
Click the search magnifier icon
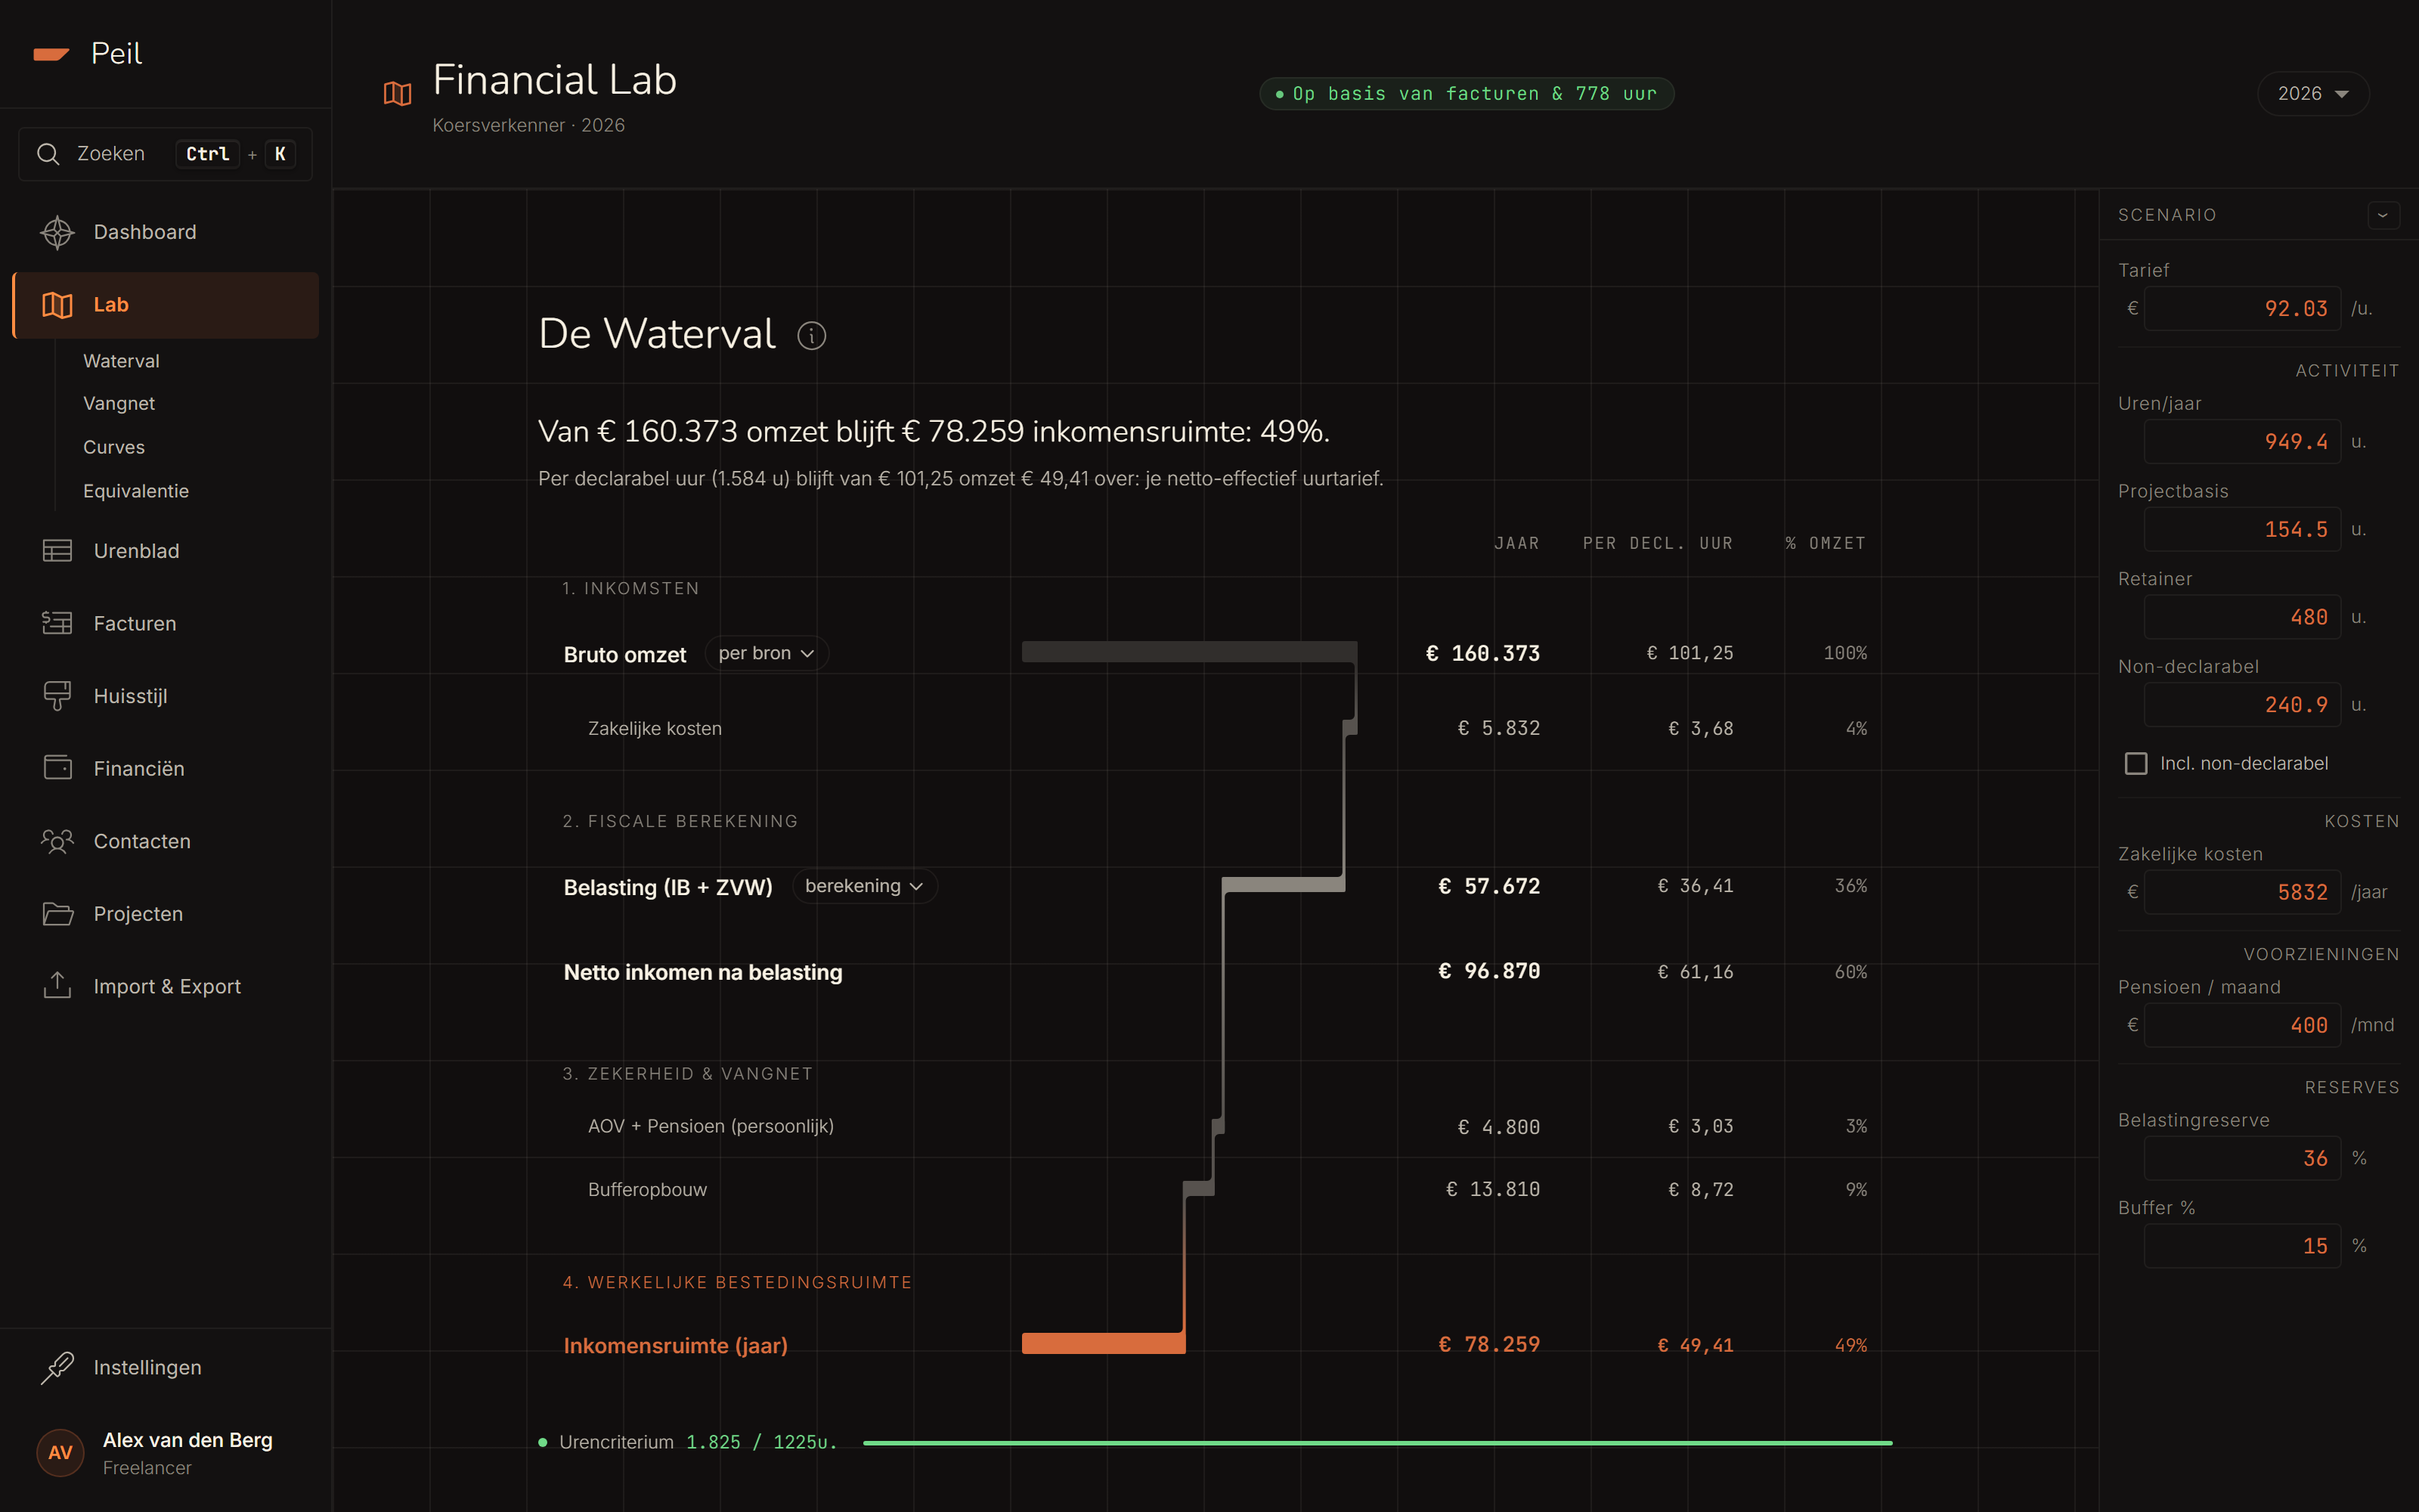[47, 154]
